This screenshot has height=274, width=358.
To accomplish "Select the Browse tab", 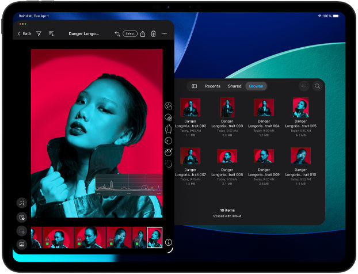I will point(256,86).
